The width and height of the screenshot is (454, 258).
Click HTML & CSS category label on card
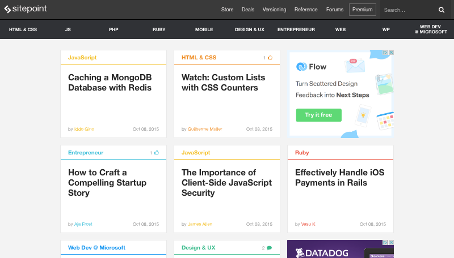pyautogui.click(x=199, y=58)
